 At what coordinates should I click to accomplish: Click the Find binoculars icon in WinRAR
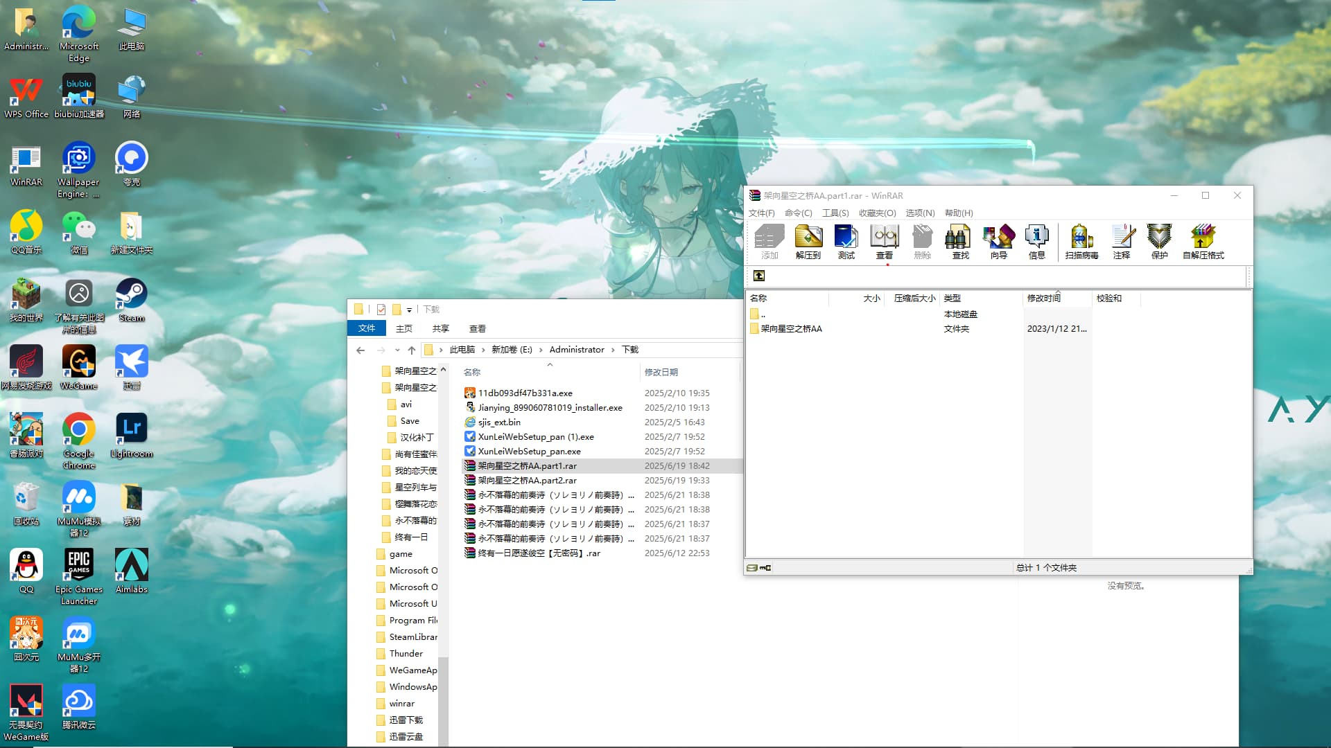pyautogui.click(x=960, y=242)
